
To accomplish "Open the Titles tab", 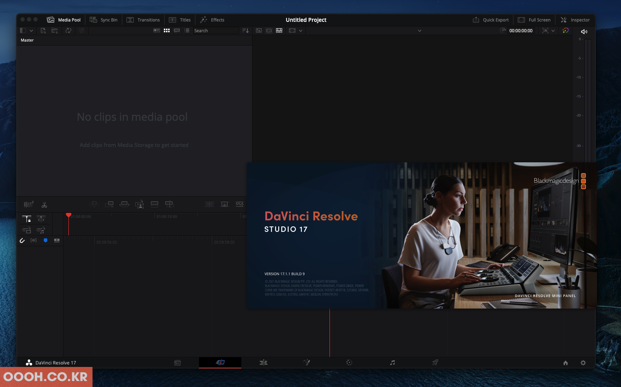I will (180, 20).
